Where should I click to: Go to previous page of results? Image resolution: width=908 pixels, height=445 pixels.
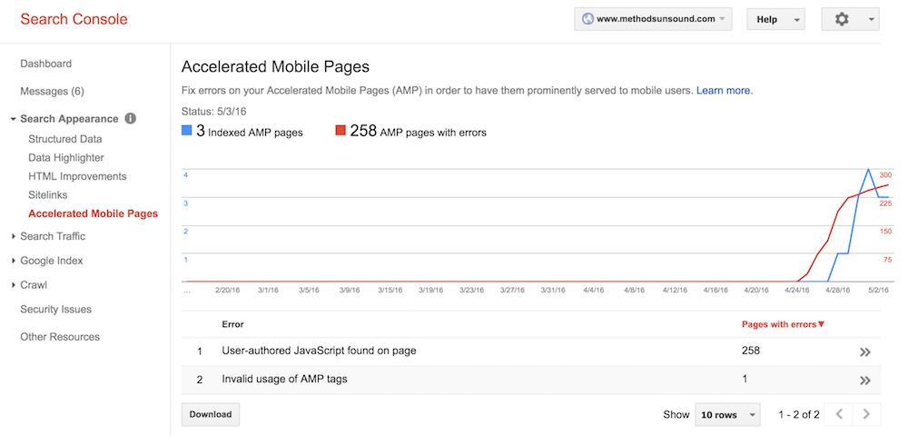tap(839, 414)
